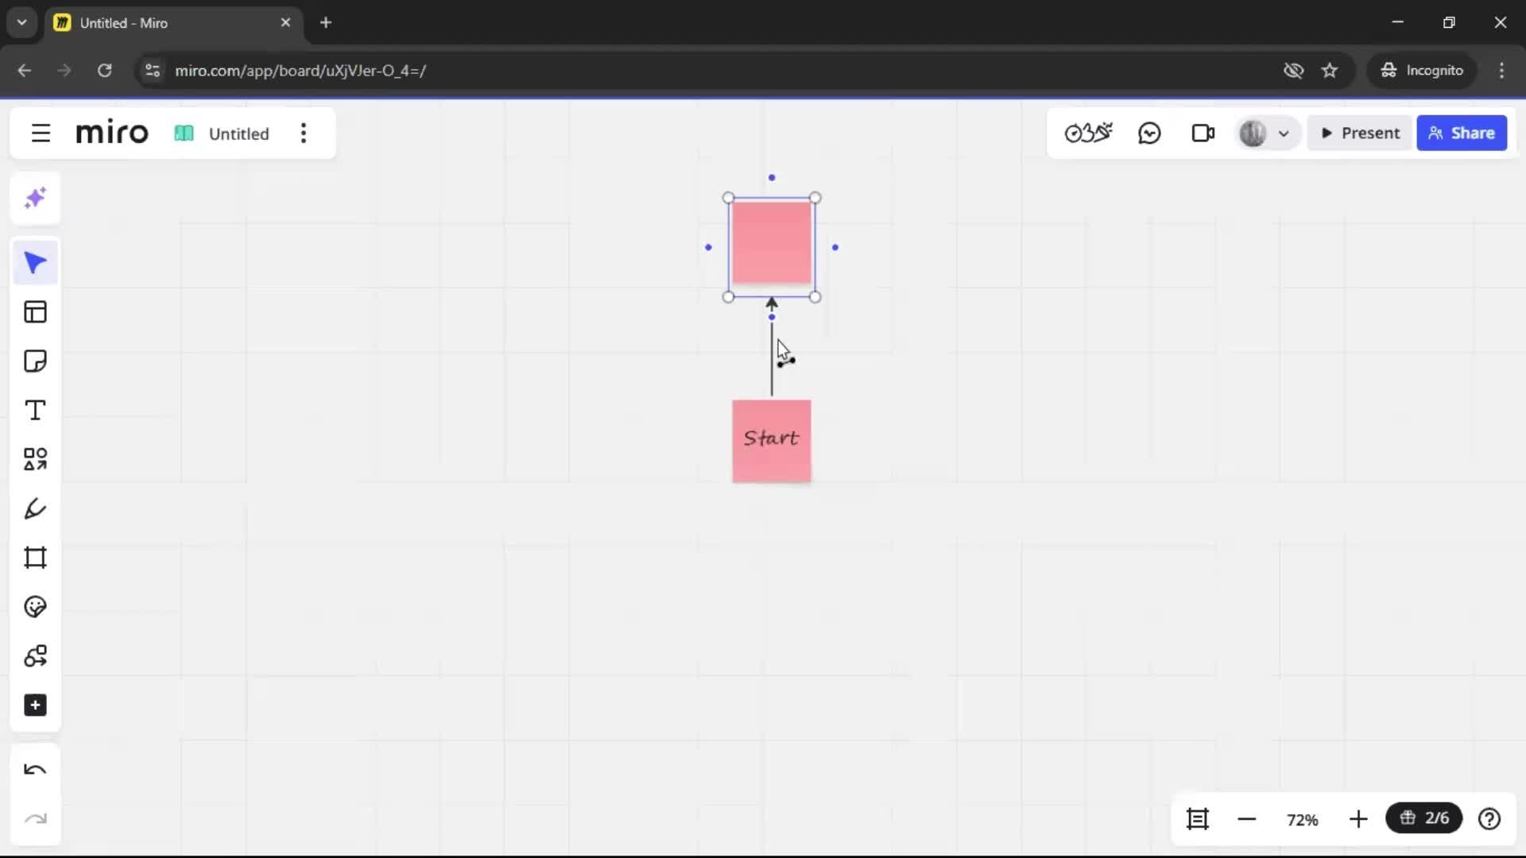Click the Start sticky note

[772, 441]
